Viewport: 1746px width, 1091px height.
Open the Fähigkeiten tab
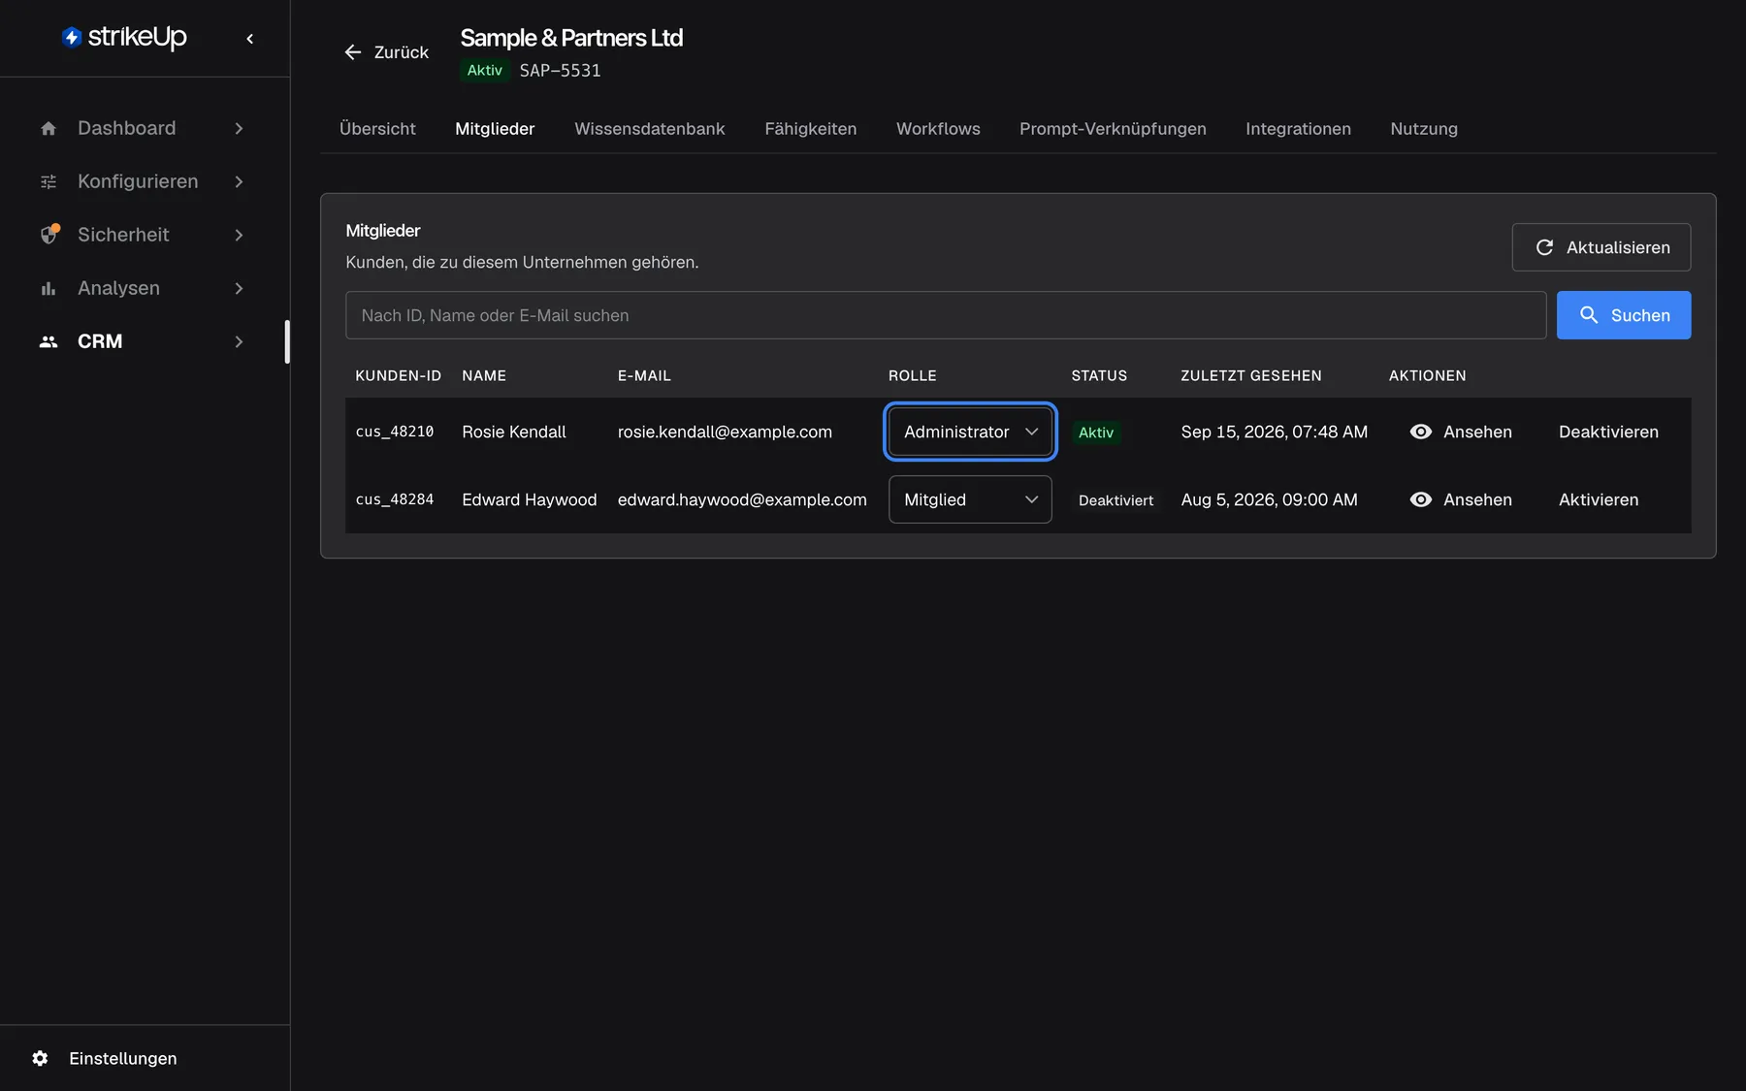click(x=810, y=129)
